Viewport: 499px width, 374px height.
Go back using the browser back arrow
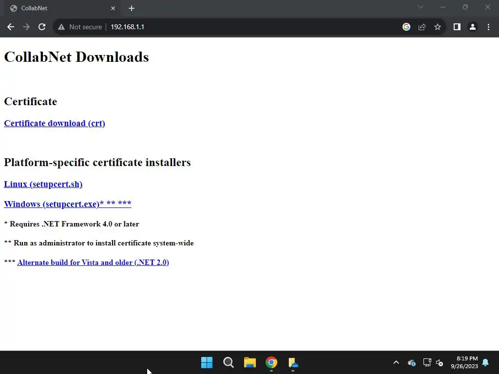pyautogui.click(x=11, y=27)
